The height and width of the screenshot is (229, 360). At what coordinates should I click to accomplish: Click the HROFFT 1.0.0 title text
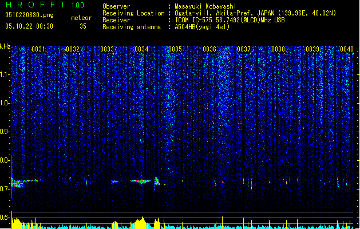click(x=45, y=5)
